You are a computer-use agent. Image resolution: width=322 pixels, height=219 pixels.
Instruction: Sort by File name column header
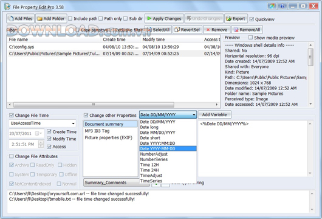(x=55, y=40)
